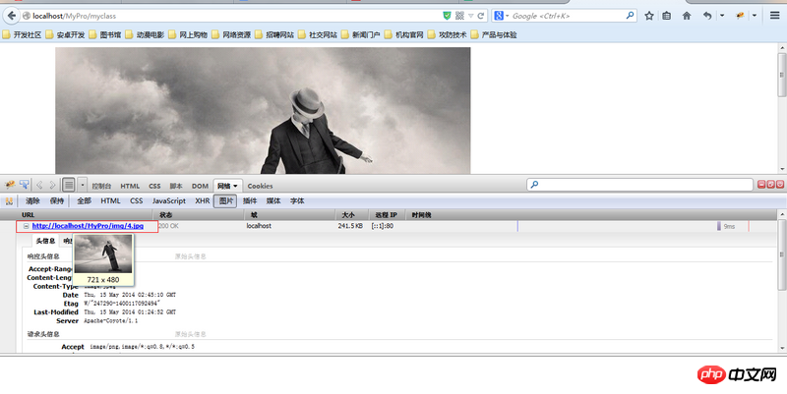787x394 pixels.
Task: Filter network requests by 媒体
Action: tap(273, 201)
